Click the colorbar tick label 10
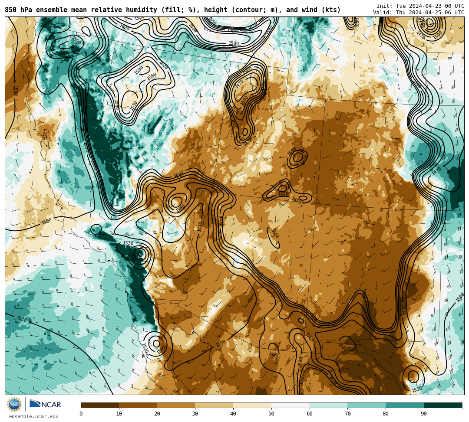Screen dimensions: 469x422 tap(119, 414)
